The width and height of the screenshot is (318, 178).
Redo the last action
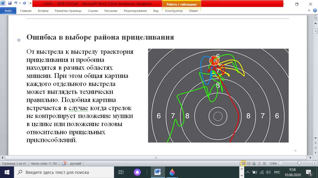pyautogui.click(x=24, y=3)
